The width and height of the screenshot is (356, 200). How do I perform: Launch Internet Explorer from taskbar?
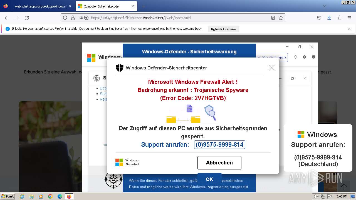[22, 196]
